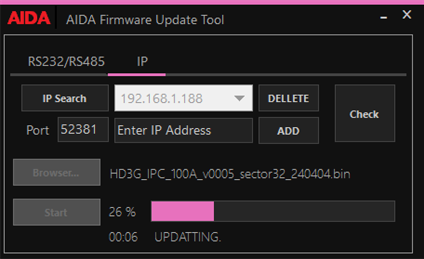
Task: Click the AIDA Firmware Update Tool title
Action: 145,20
